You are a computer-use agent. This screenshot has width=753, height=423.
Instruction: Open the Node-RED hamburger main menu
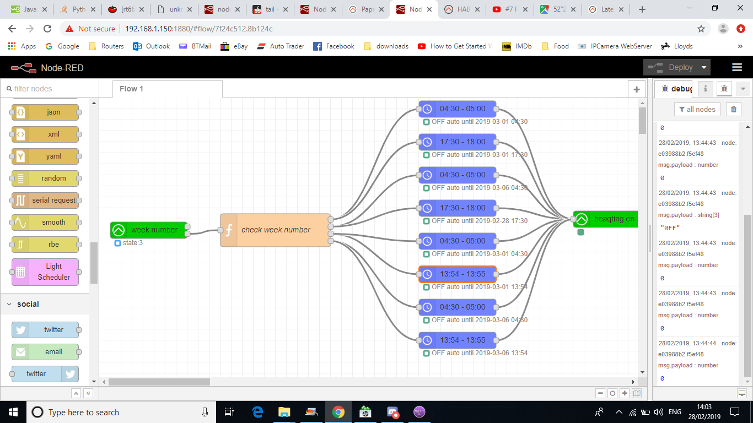(x=736, y=67)
